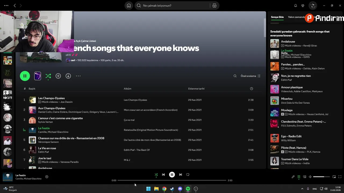Open Steam from the taskbar

(172, 189)
